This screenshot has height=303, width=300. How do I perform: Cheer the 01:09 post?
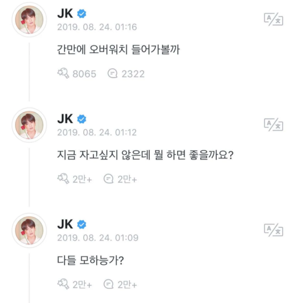[63, 284]
